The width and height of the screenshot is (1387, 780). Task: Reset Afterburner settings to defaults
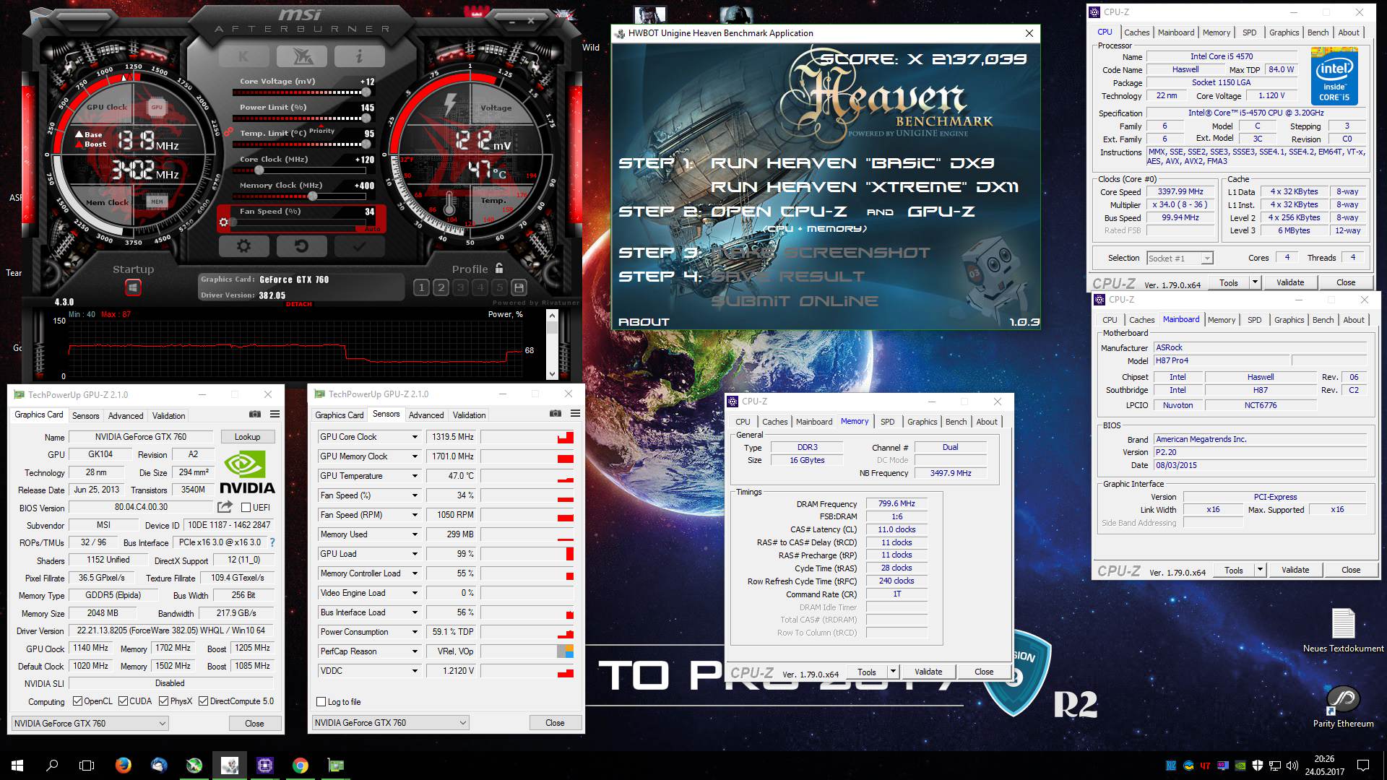[301, 246]
